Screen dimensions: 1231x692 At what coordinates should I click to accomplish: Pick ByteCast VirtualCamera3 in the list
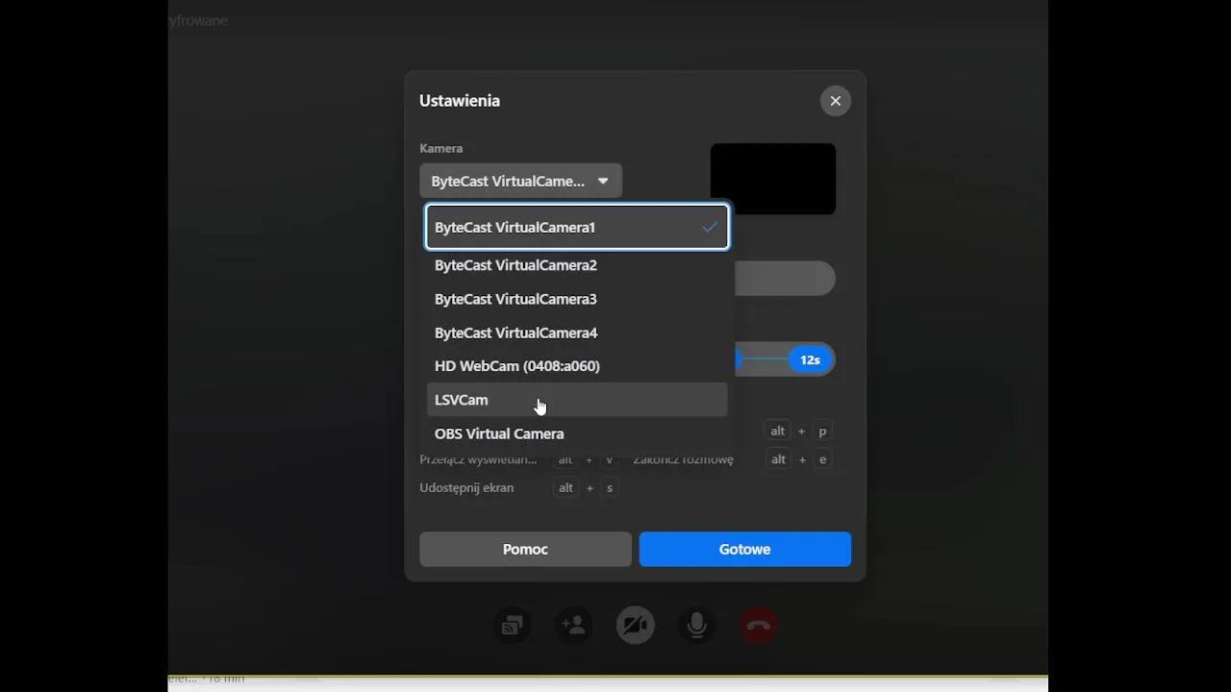577,299
